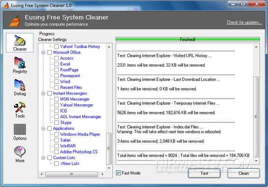Select the Adobe Photoshop CS tree label

[x=79, y=152]
